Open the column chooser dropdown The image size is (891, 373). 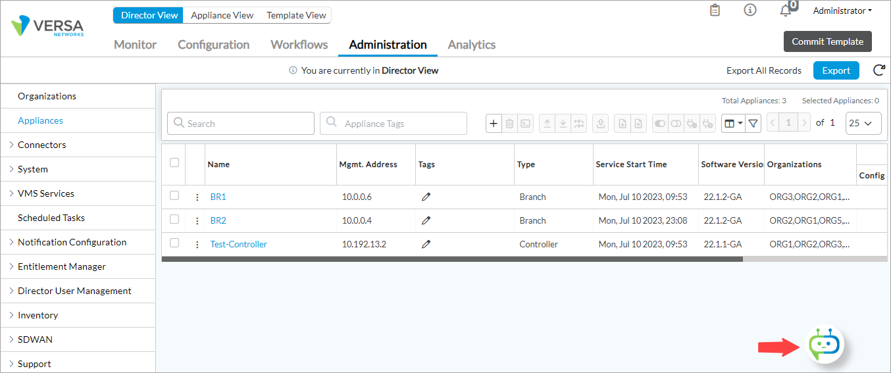coord(732,123)
